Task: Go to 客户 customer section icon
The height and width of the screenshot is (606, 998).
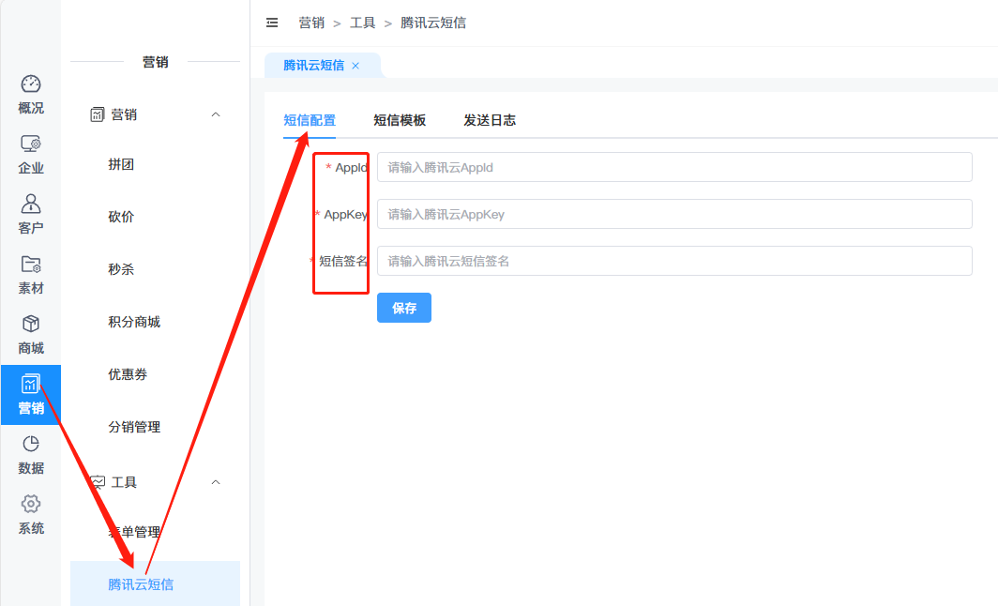Action: (x=31, y=205)
